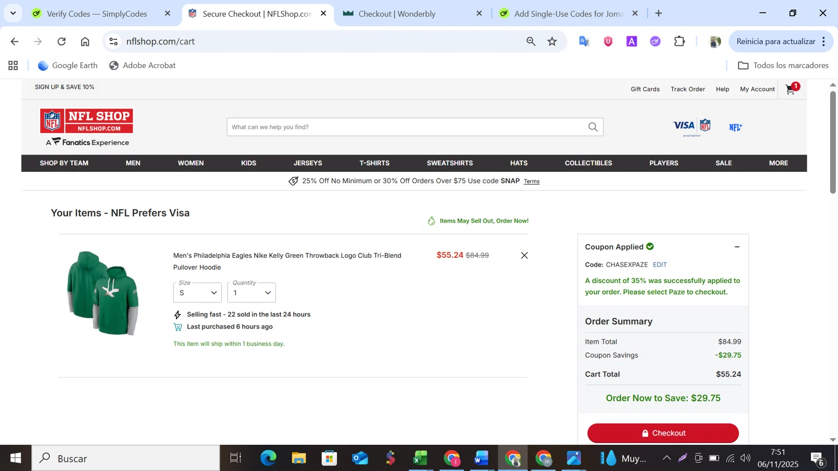Viewport: 838px width, 471px height.
Task: Open the Eagles Throwback Hoodie product title
Action: [287, 261]
